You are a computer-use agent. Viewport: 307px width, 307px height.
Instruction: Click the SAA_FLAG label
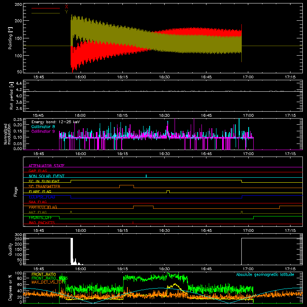click(38, 202)
